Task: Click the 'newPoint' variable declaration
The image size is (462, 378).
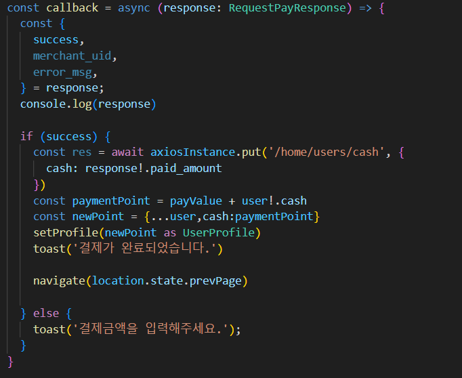Action: point(98,217)
